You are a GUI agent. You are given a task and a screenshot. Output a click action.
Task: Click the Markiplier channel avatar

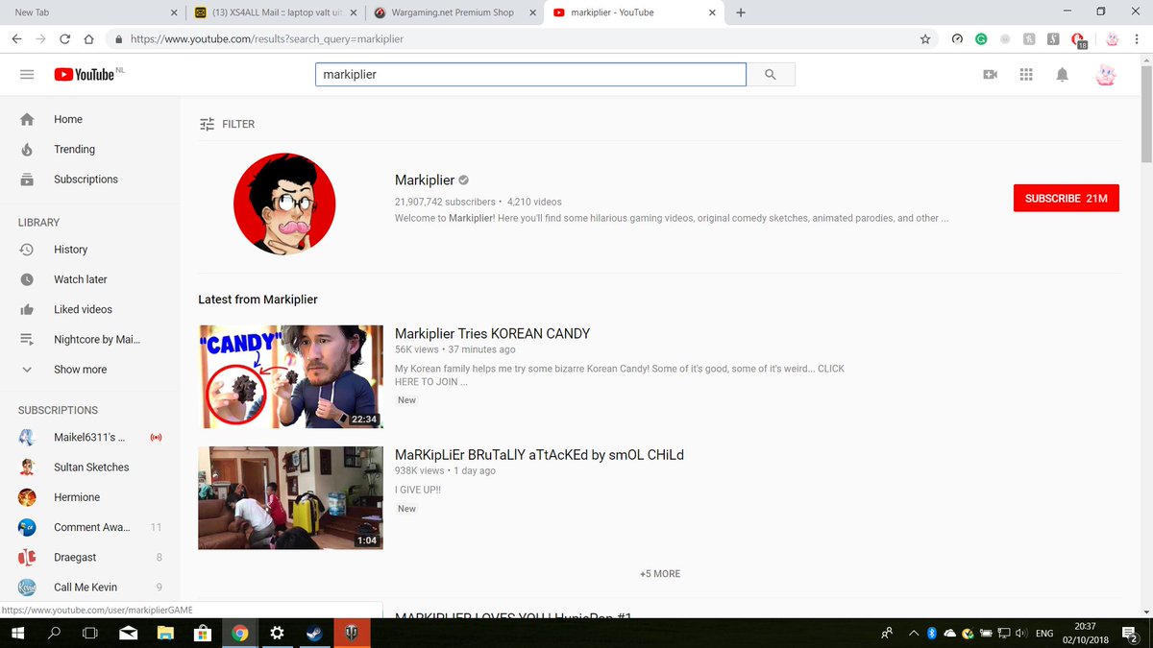point(284,204)
